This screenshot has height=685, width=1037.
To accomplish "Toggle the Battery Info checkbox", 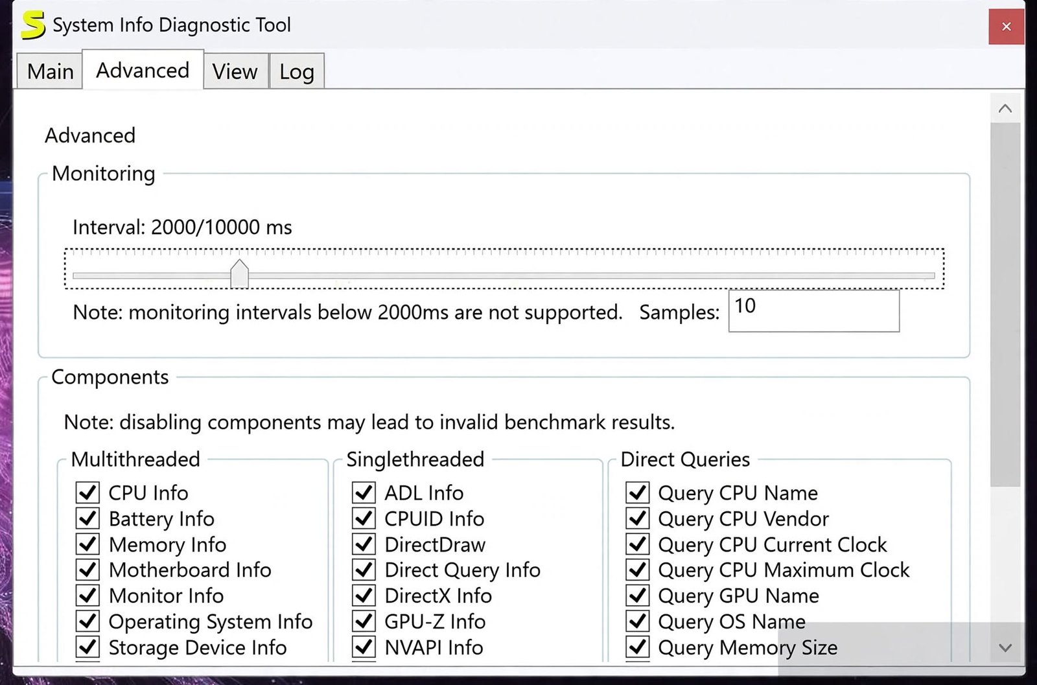I will click(87, 518).
